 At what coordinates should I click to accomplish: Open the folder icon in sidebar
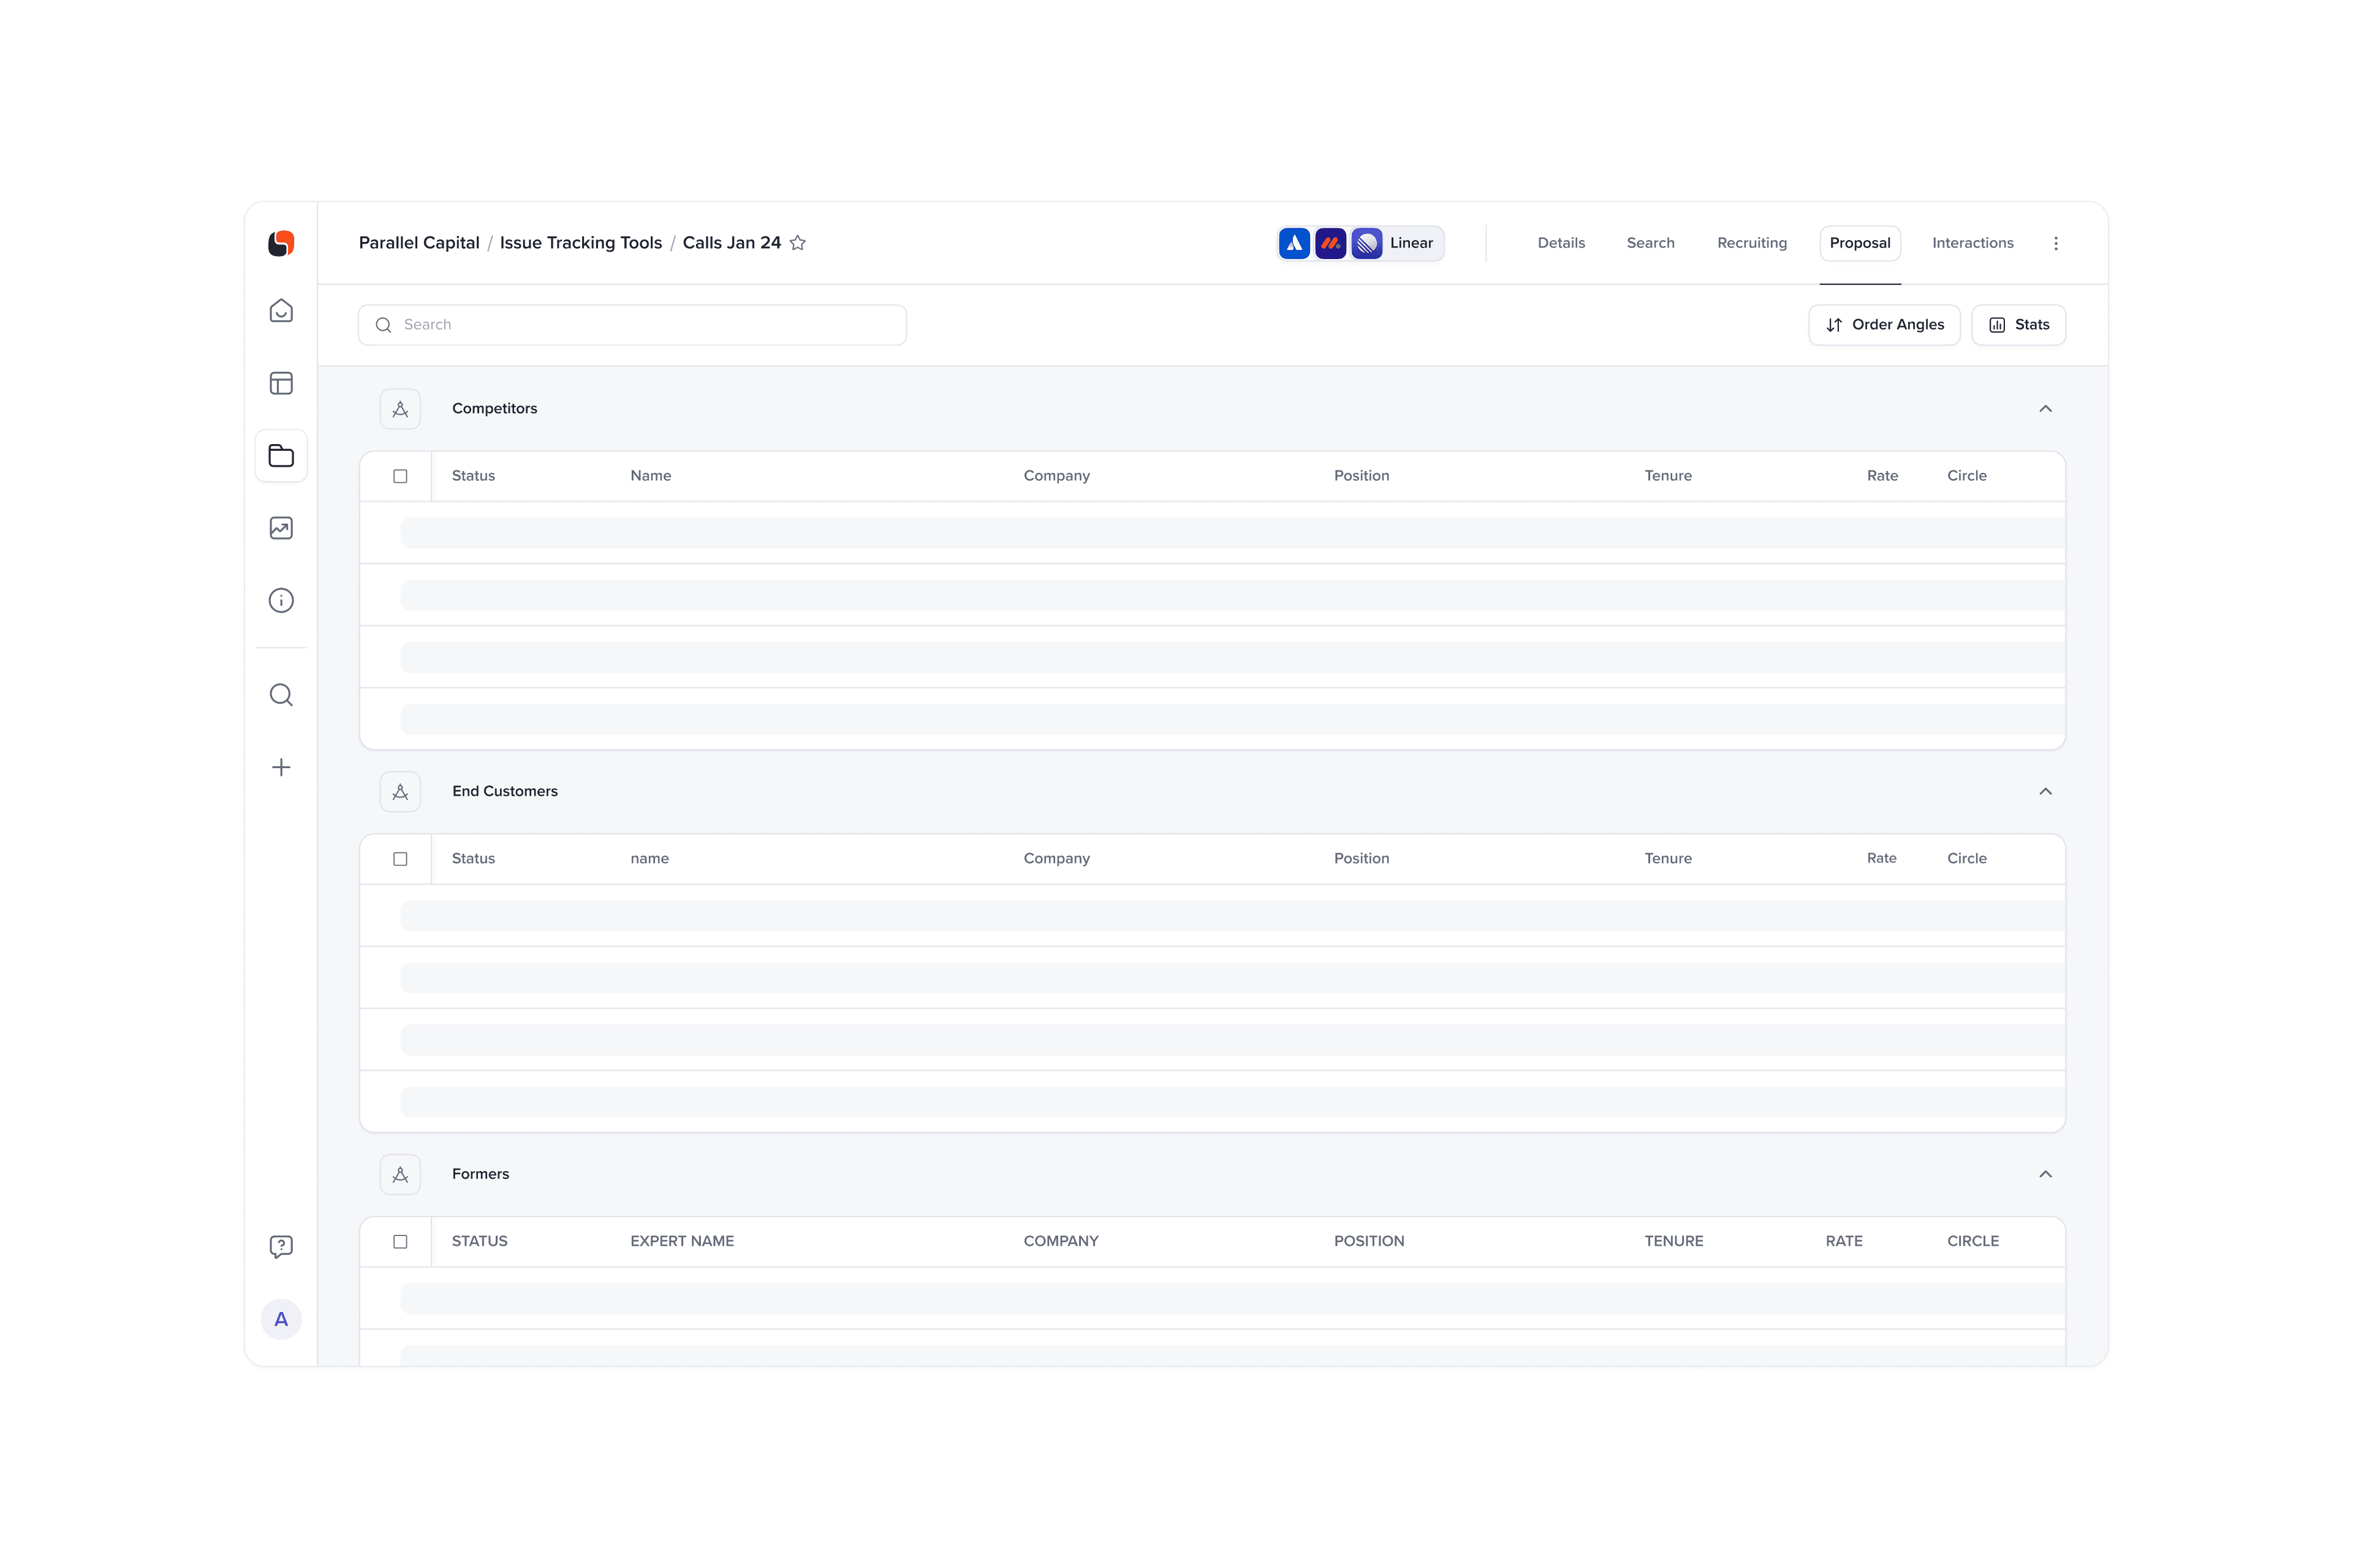click(281, 456)
